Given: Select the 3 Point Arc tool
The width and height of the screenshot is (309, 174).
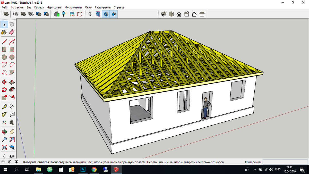Looking at the screenshot, I should [4, 72].
